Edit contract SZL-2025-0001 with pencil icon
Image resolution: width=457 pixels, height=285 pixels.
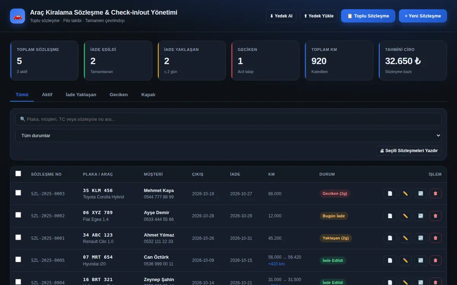405,238
